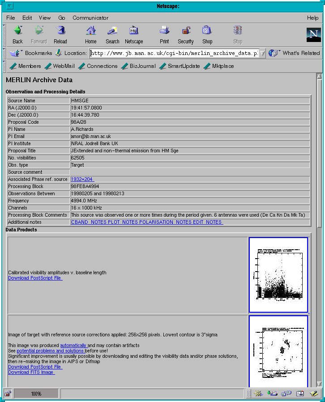
Task: Collapse the navigation toolbar grip
Action: click(x=4, y=35)
